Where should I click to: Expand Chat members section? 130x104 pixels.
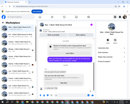click(x=112, y=53)
